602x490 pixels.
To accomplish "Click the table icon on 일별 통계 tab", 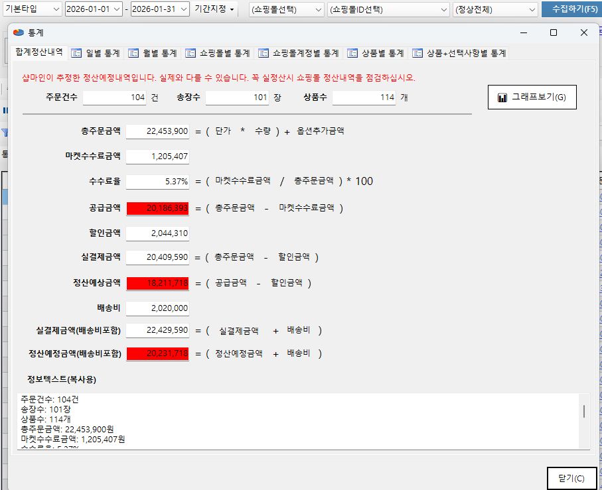I will click(x=76, y=53).
